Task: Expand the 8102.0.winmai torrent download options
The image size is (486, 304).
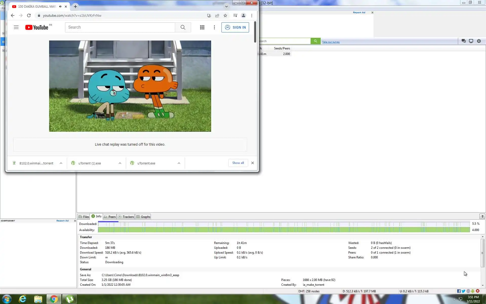Action: 61,163
